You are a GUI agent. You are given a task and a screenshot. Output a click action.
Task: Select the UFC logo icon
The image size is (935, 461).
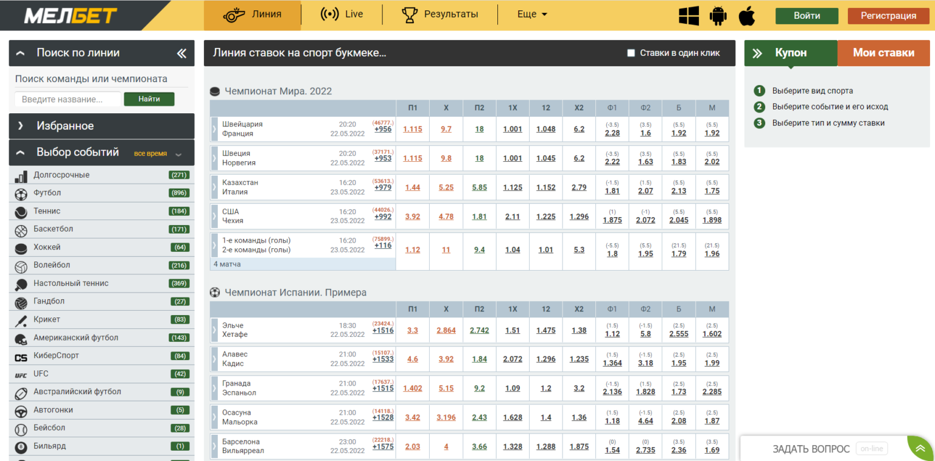point(21,375)
